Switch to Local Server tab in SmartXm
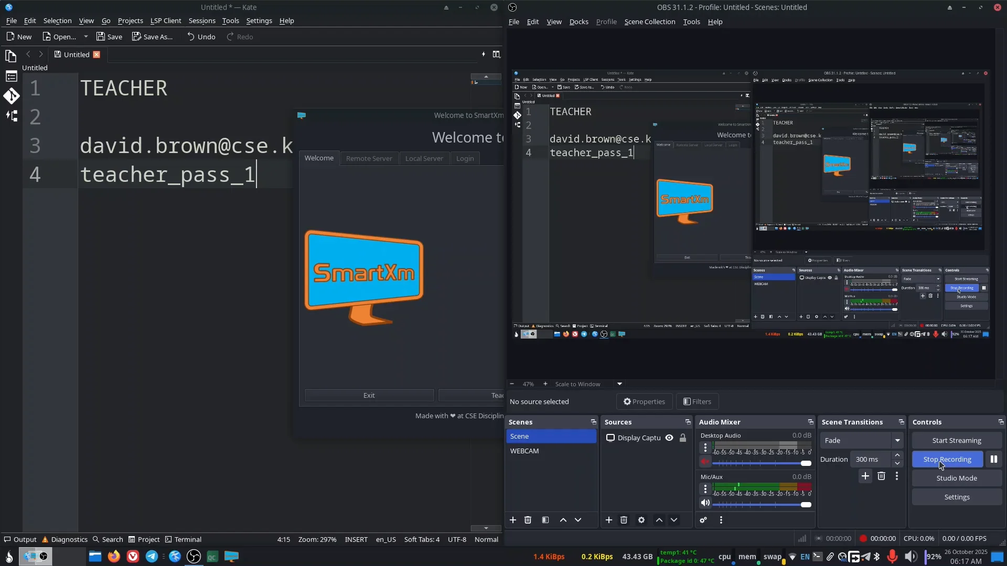Screen dimensions: 1007x566 [x=424, y=158]
